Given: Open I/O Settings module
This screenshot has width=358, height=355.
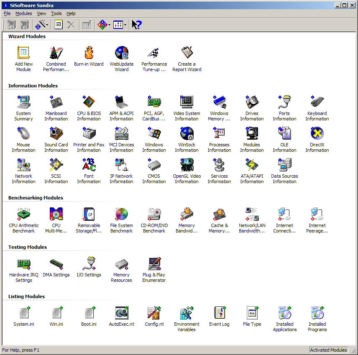Looking at the screenshot, I should pyautogui.click(x=89, y=267).
